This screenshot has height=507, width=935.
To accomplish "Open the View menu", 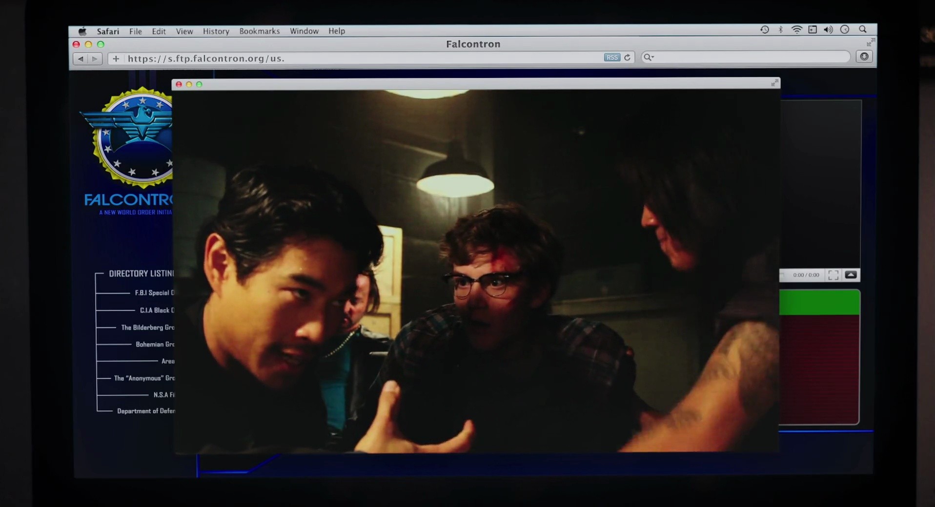I will pos(184,31).
